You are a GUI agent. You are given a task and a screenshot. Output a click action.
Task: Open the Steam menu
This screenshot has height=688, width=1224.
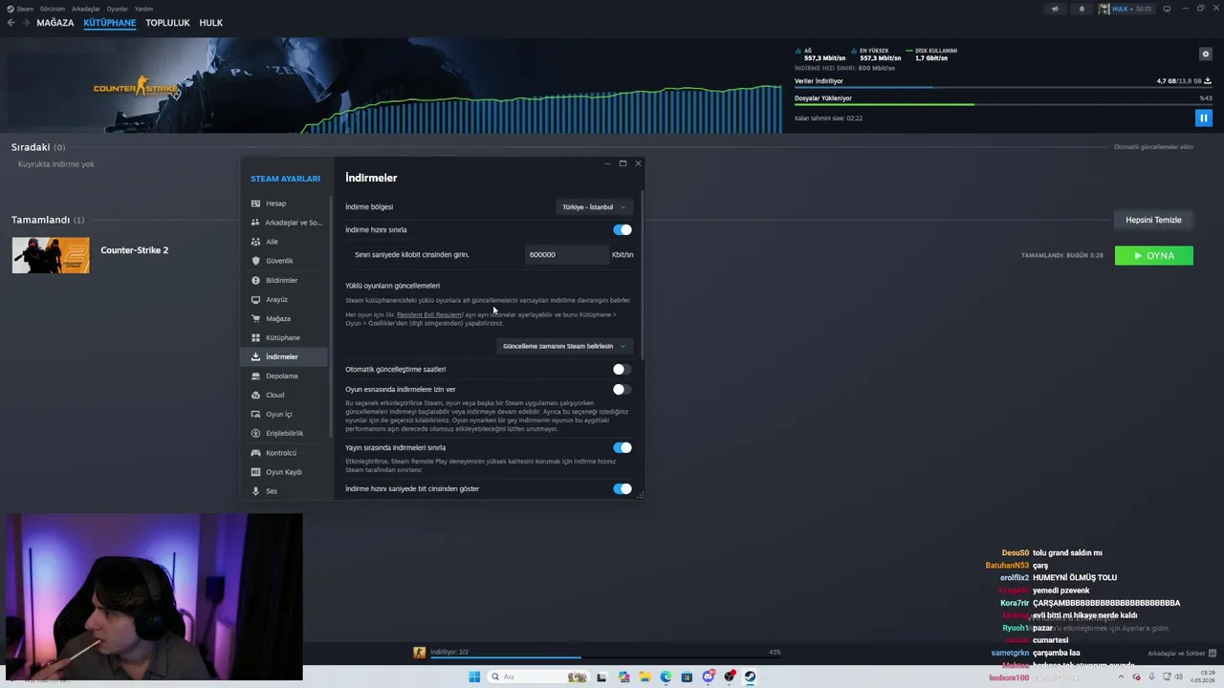[x=20, y=9]
